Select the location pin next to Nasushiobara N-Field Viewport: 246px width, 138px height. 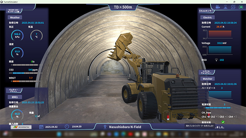pos(105,127)
